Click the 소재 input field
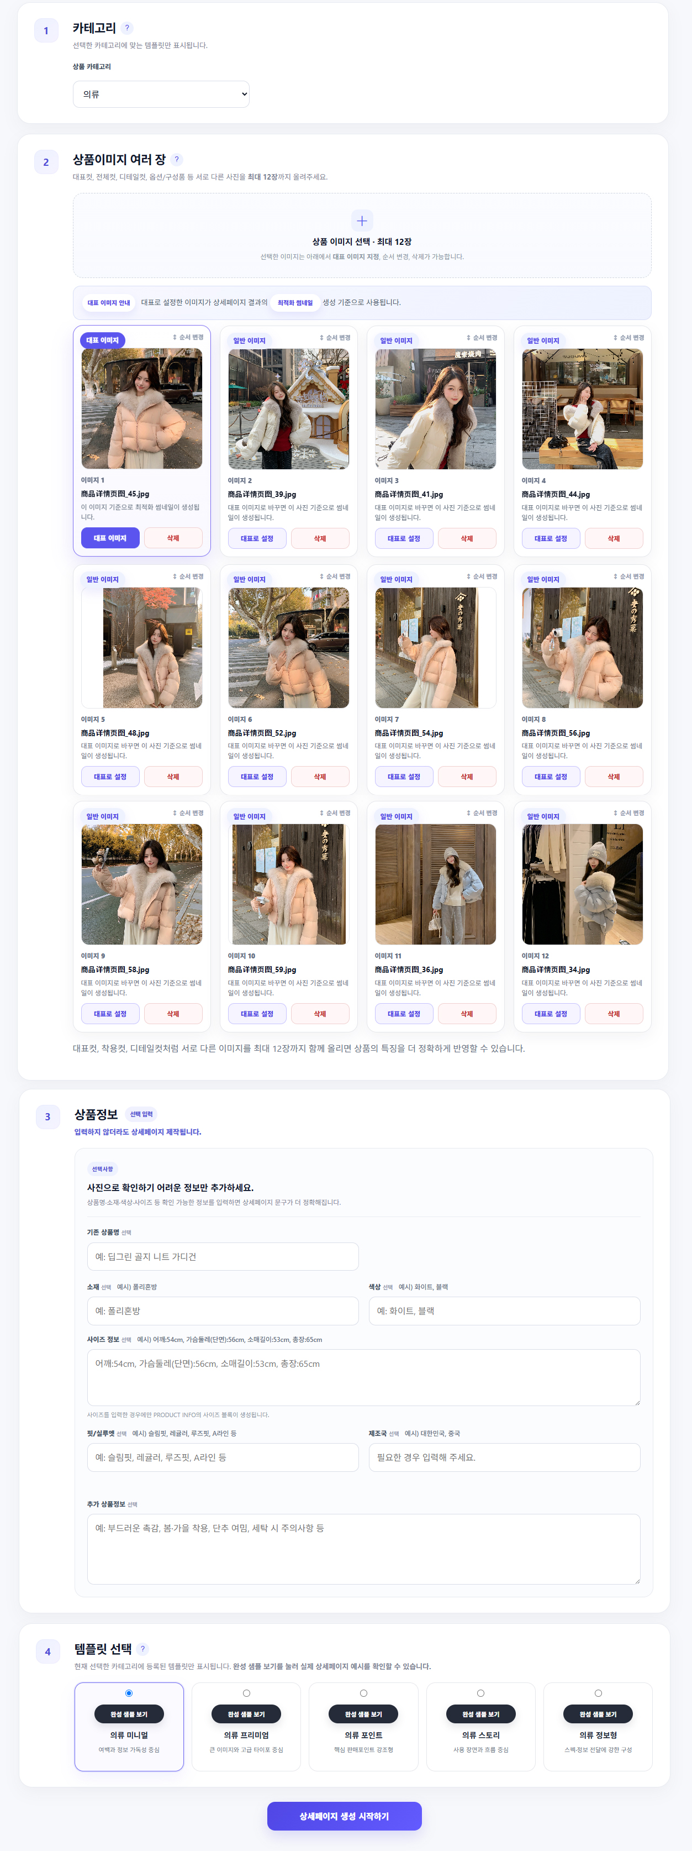This screenshot has height=1851, width=692. (223, 1310)
